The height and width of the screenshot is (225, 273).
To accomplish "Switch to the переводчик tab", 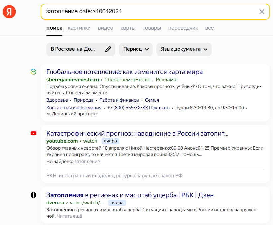I will (x=183, y=28).
